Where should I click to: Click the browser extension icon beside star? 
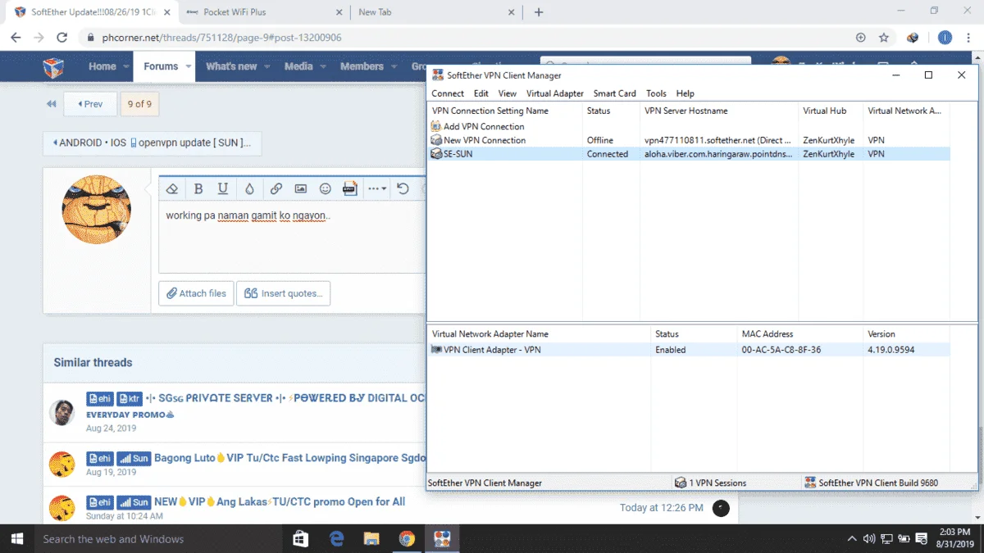[x=913, y=37]
